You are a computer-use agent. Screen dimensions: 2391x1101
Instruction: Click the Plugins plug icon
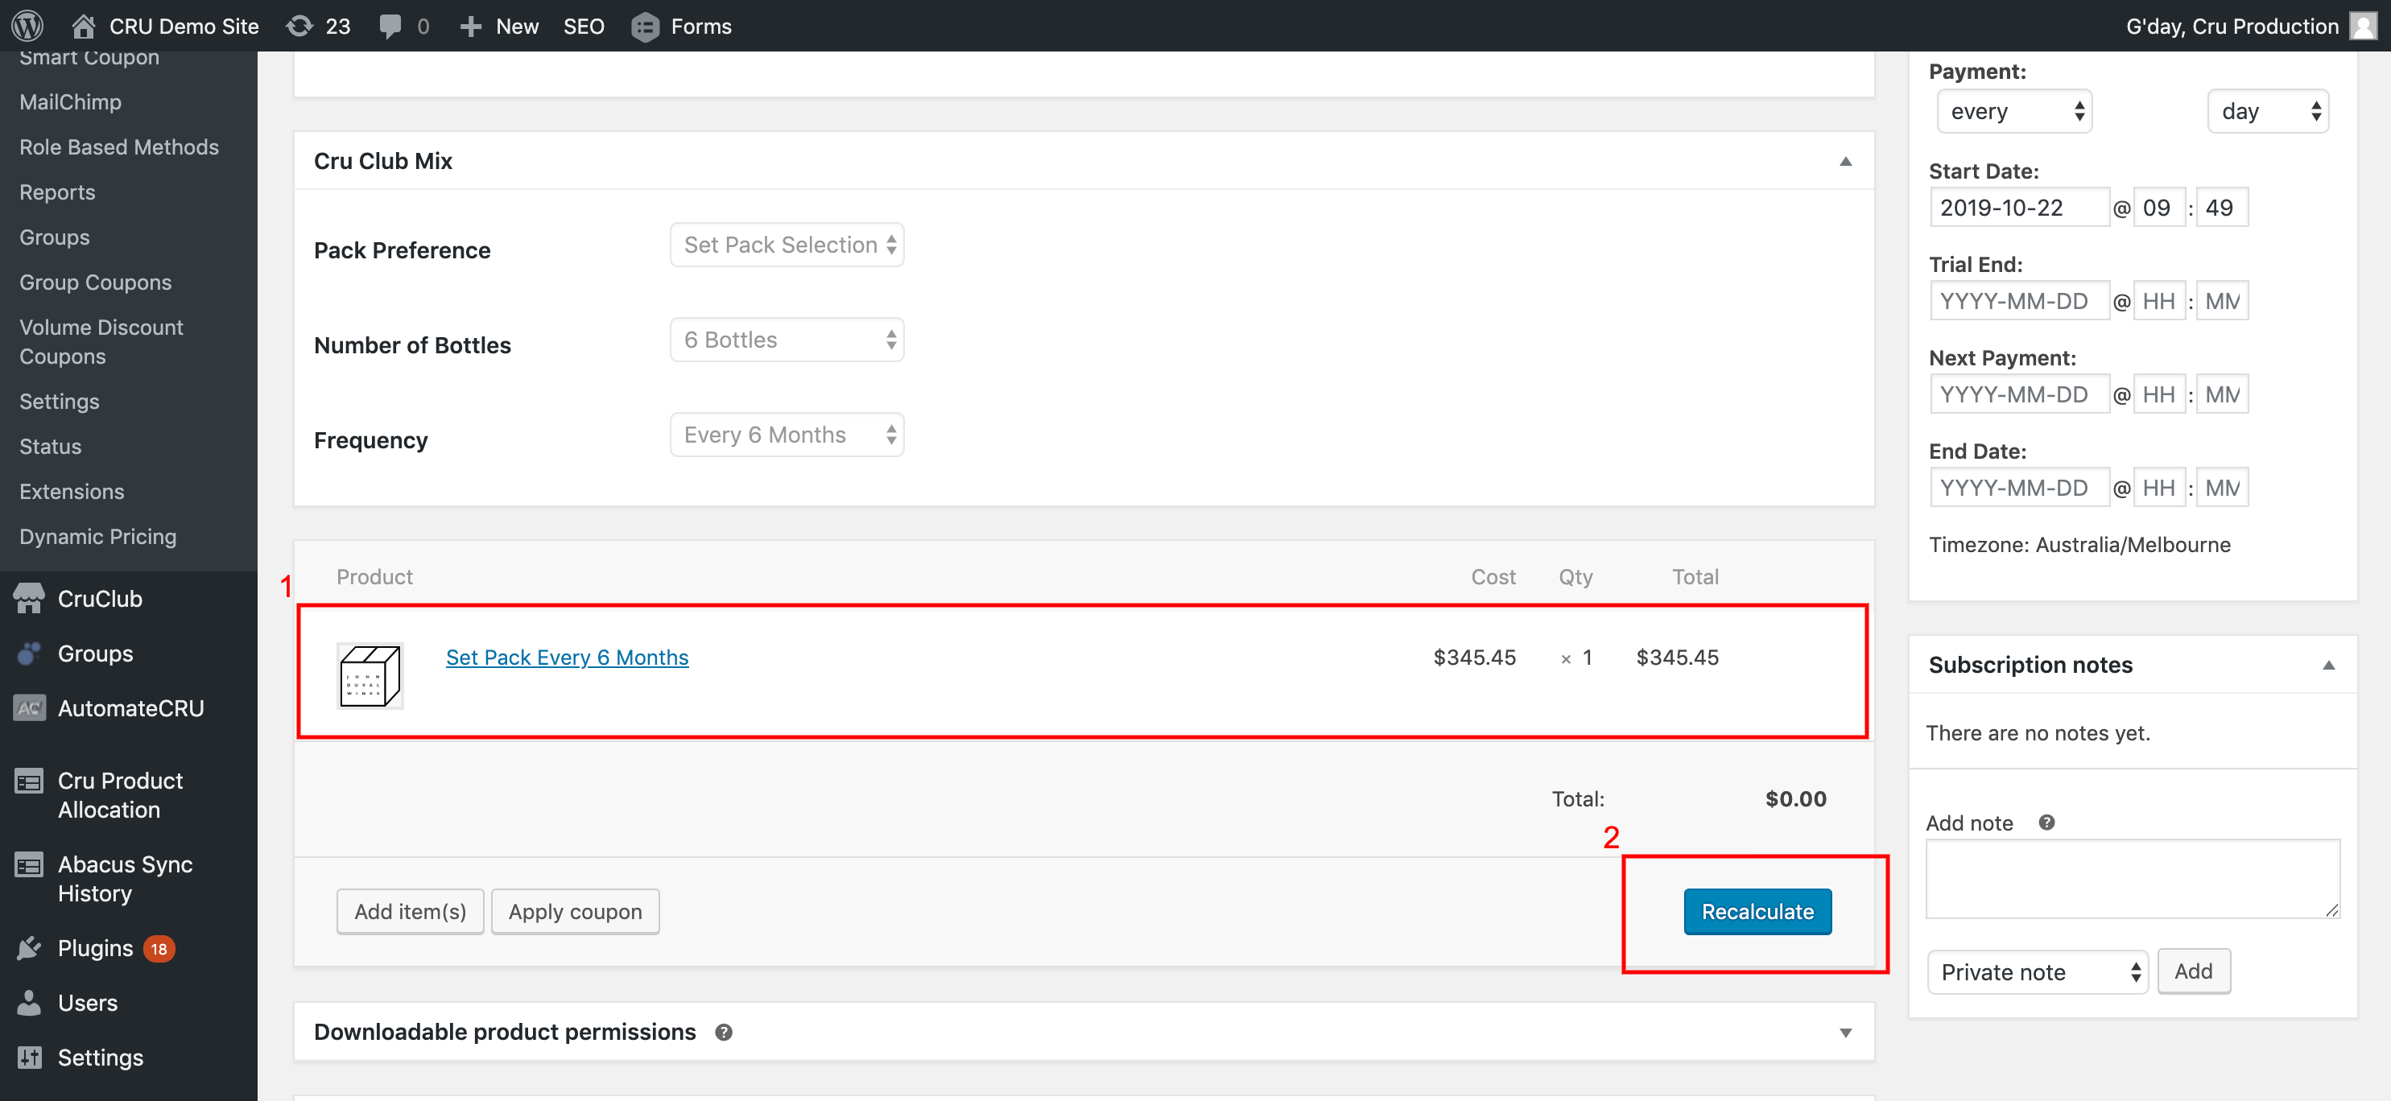point(30,948)
